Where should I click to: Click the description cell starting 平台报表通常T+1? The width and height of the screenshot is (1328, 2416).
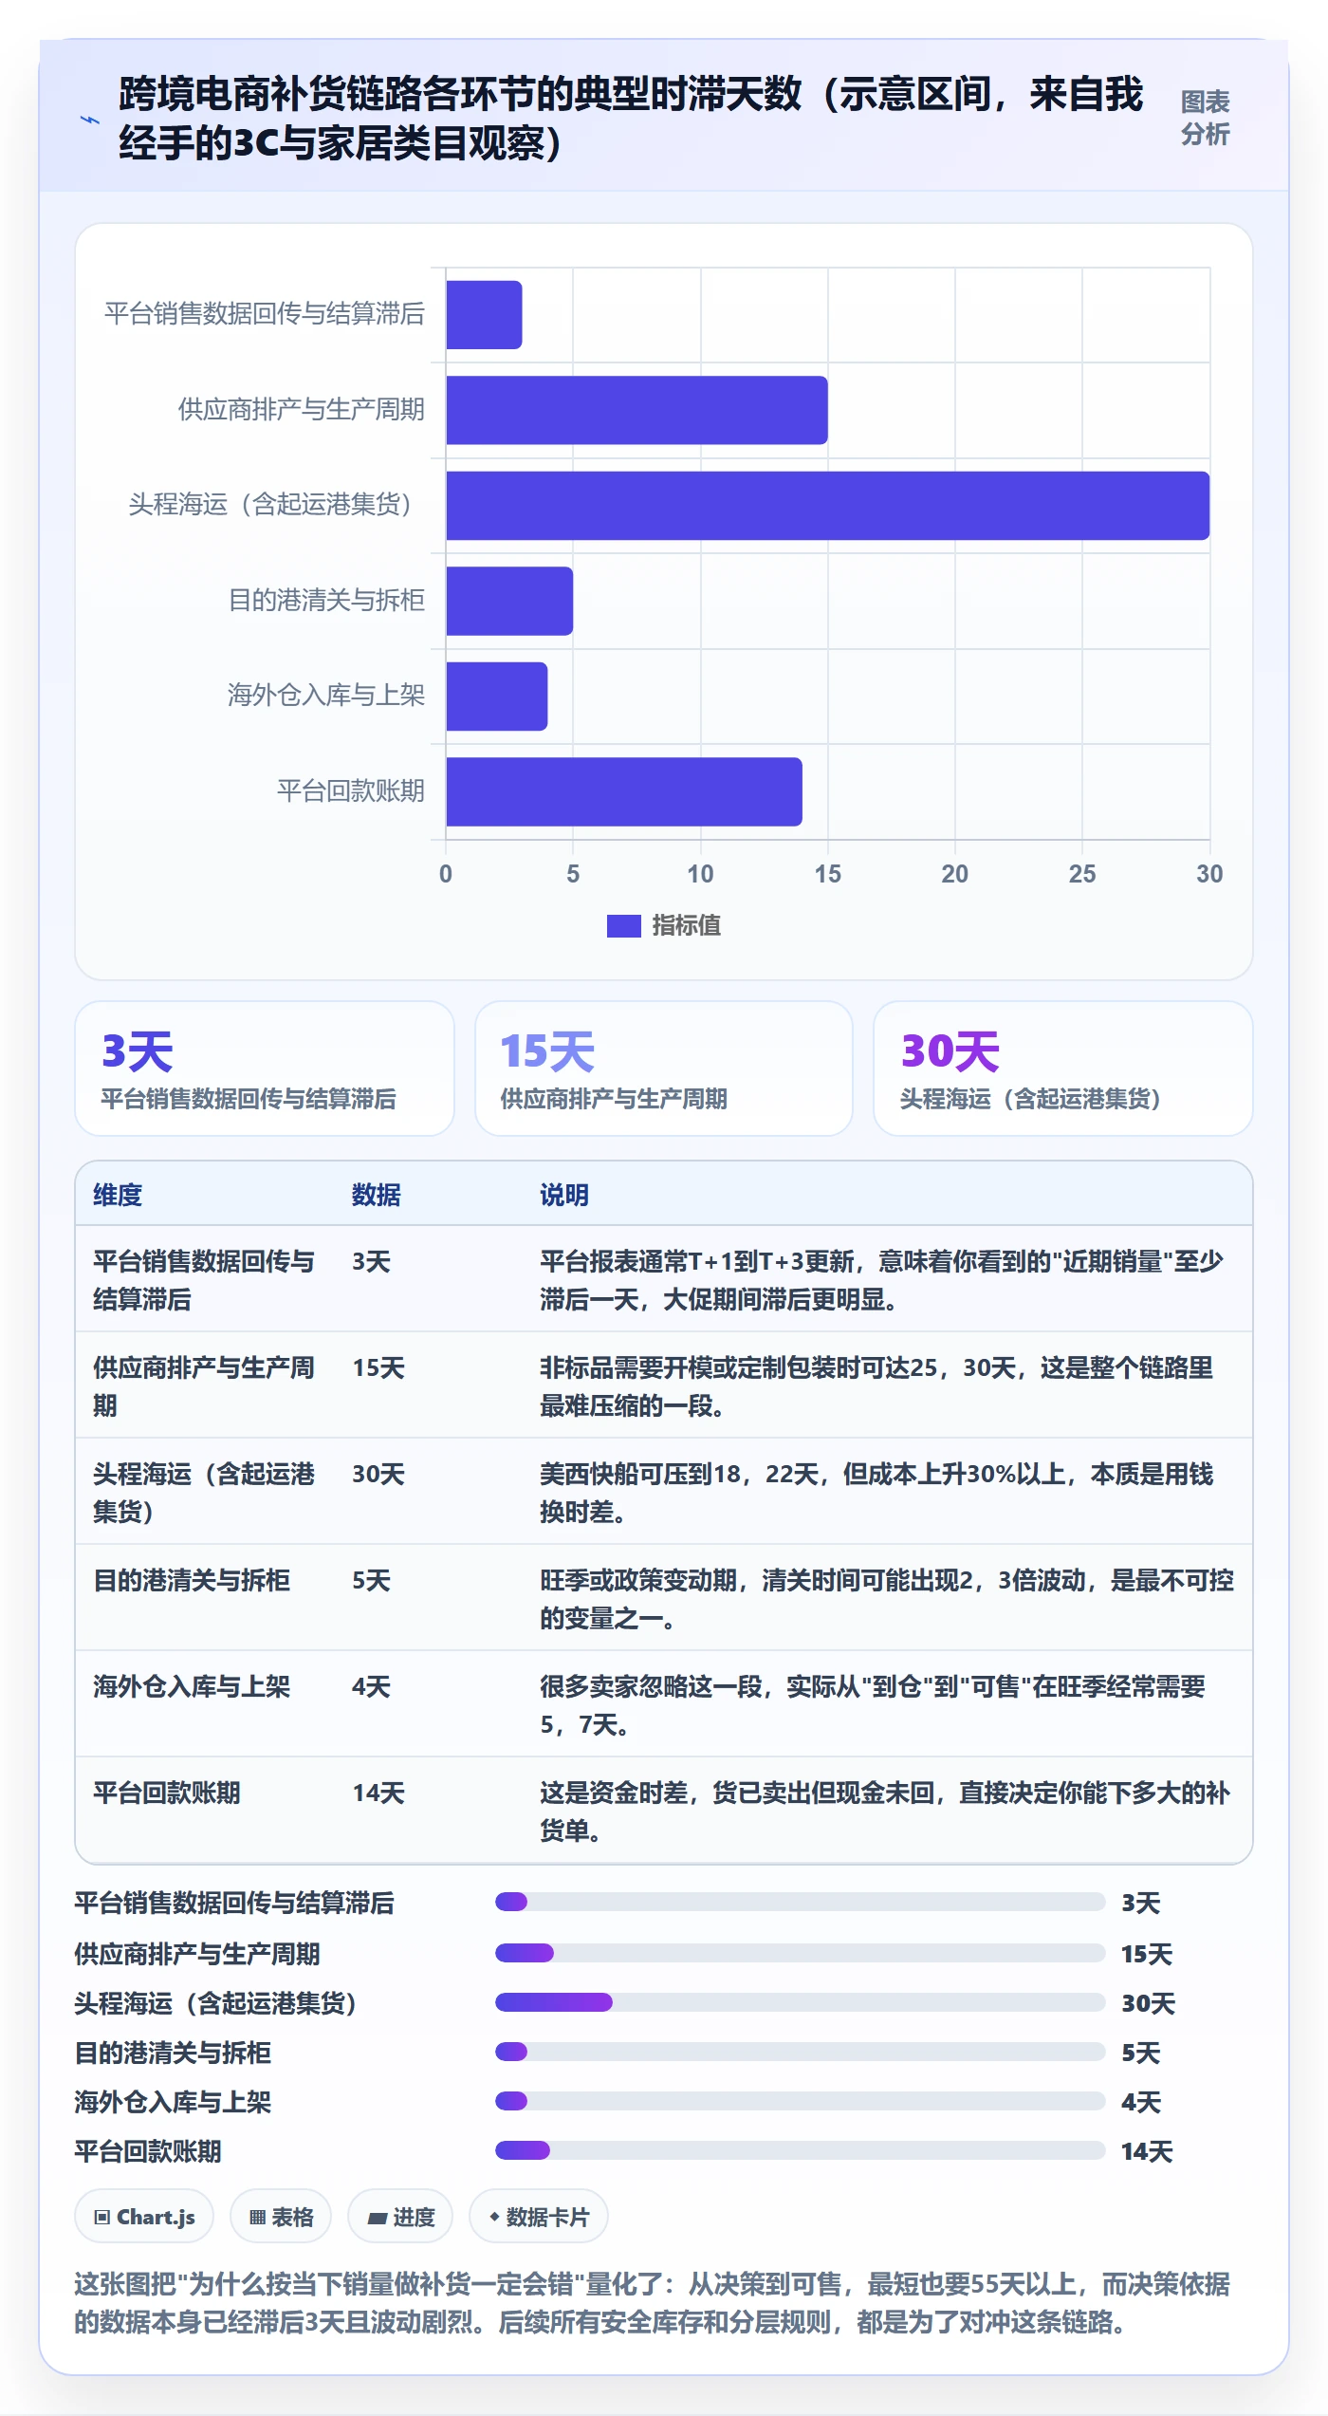click(881, 1280)
